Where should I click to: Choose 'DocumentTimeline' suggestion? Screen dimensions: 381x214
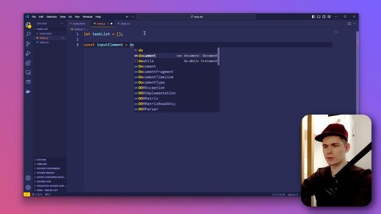pyautogui.click(x=177, y=77)
